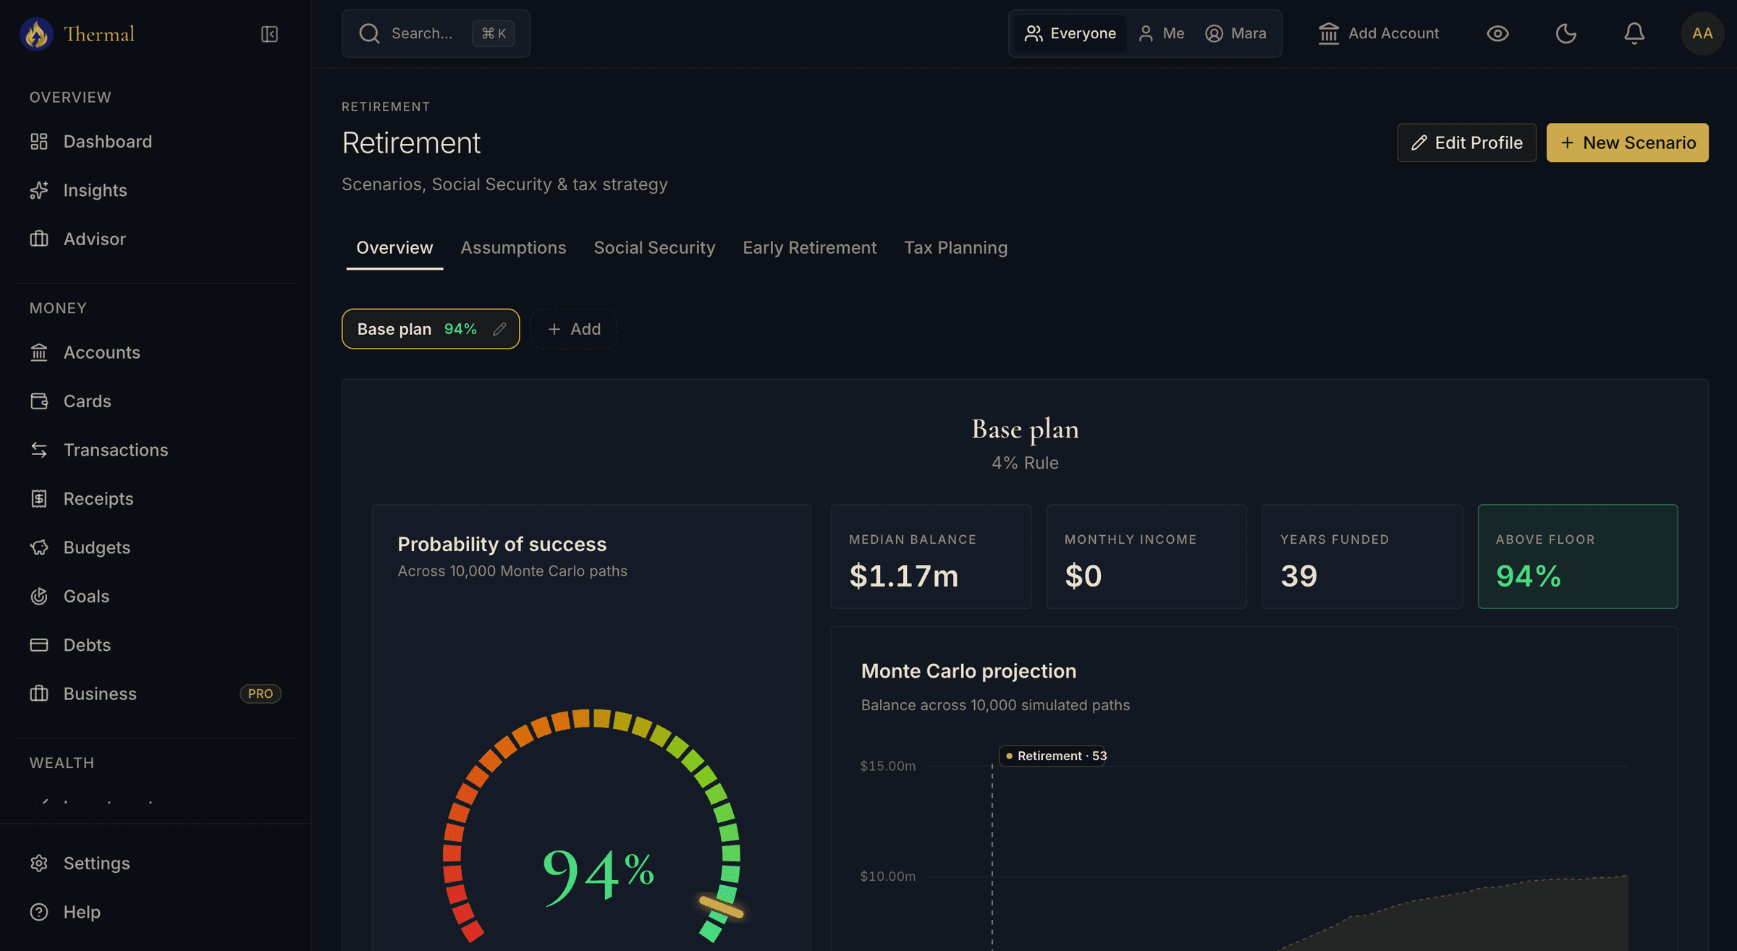Click the Edit Profile button

click(1466, 142)
